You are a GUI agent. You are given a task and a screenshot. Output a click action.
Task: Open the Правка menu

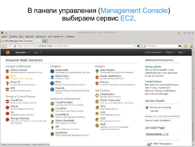click(13, 37)
